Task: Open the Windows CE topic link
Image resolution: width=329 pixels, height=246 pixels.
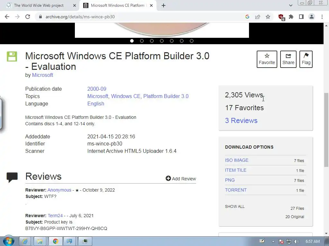Action: click(126, 96)
